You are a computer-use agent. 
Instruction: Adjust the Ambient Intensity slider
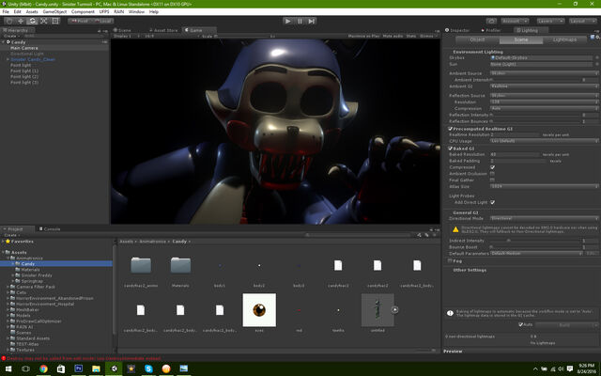536,80
